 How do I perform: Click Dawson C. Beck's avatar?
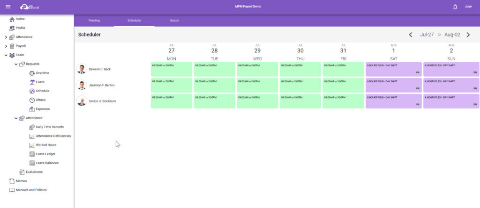click(x=82, y=69)
